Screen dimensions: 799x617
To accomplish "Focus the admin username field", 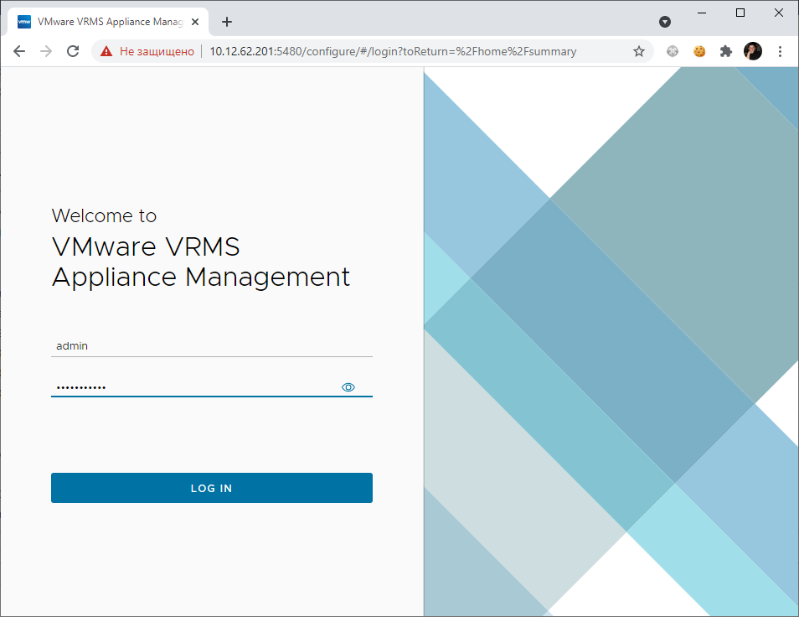I will (x=211, y=346).
